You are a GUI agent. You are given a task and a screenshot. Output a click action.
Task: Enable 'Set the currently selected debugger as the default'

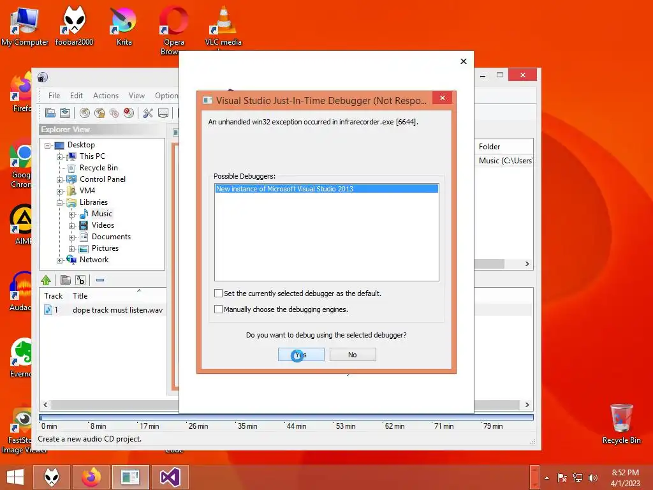[218, 293]
